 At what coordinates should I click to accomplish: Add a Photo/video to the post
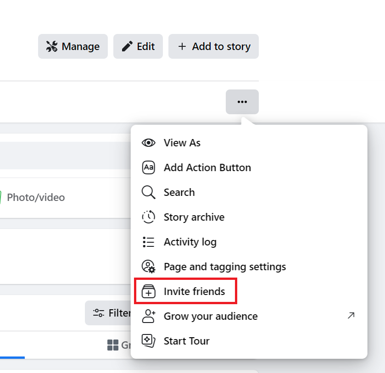point(34,198)
